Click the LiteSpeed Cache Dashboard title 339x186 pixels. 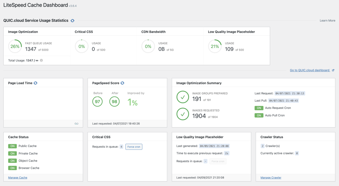[35, 5]
